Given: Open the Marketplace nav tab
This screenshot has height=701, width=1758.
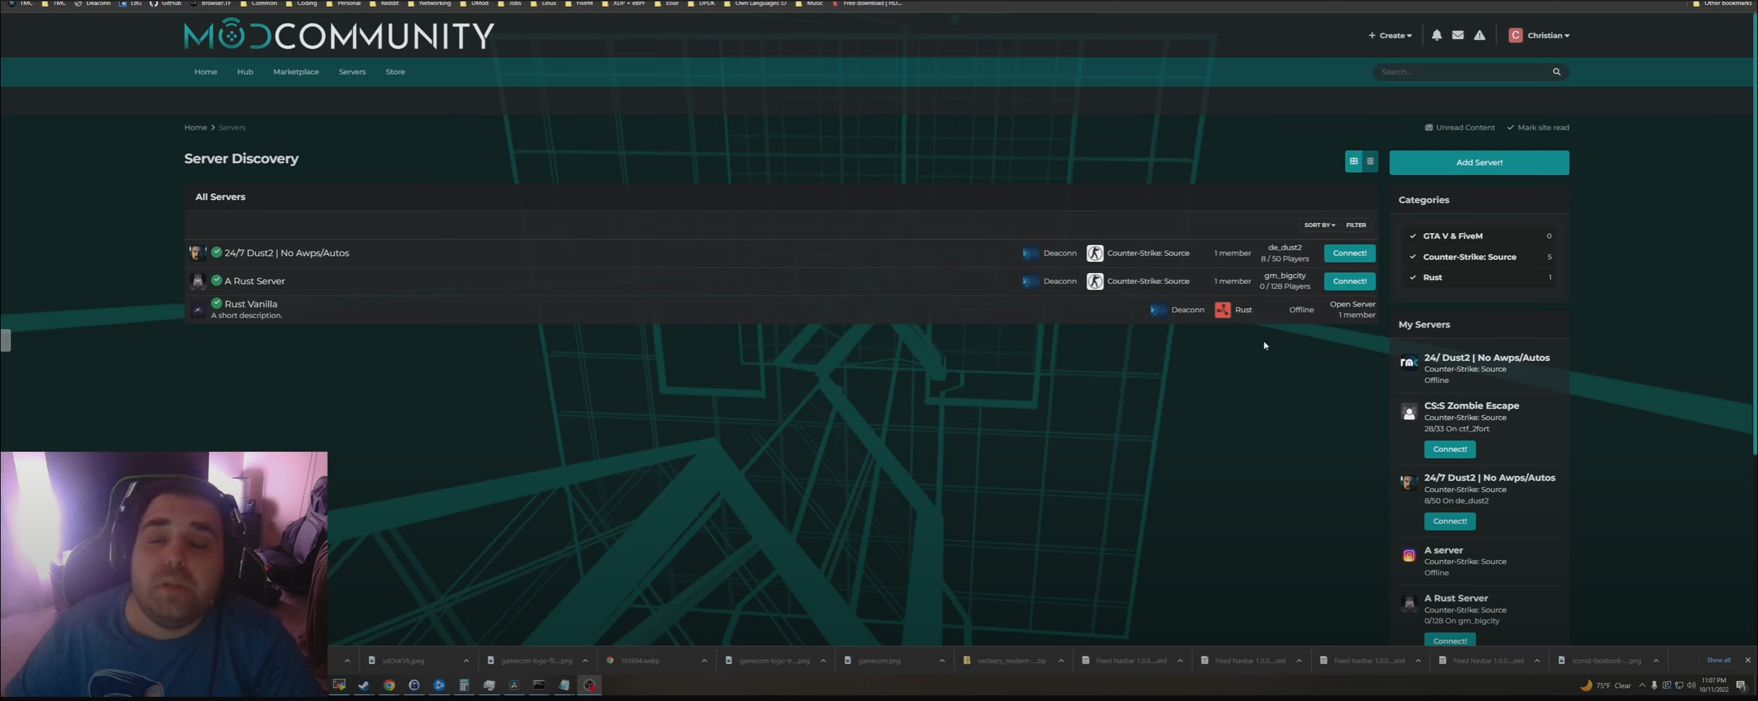Looking at the screenshot, I should click(x=296, y=72).
